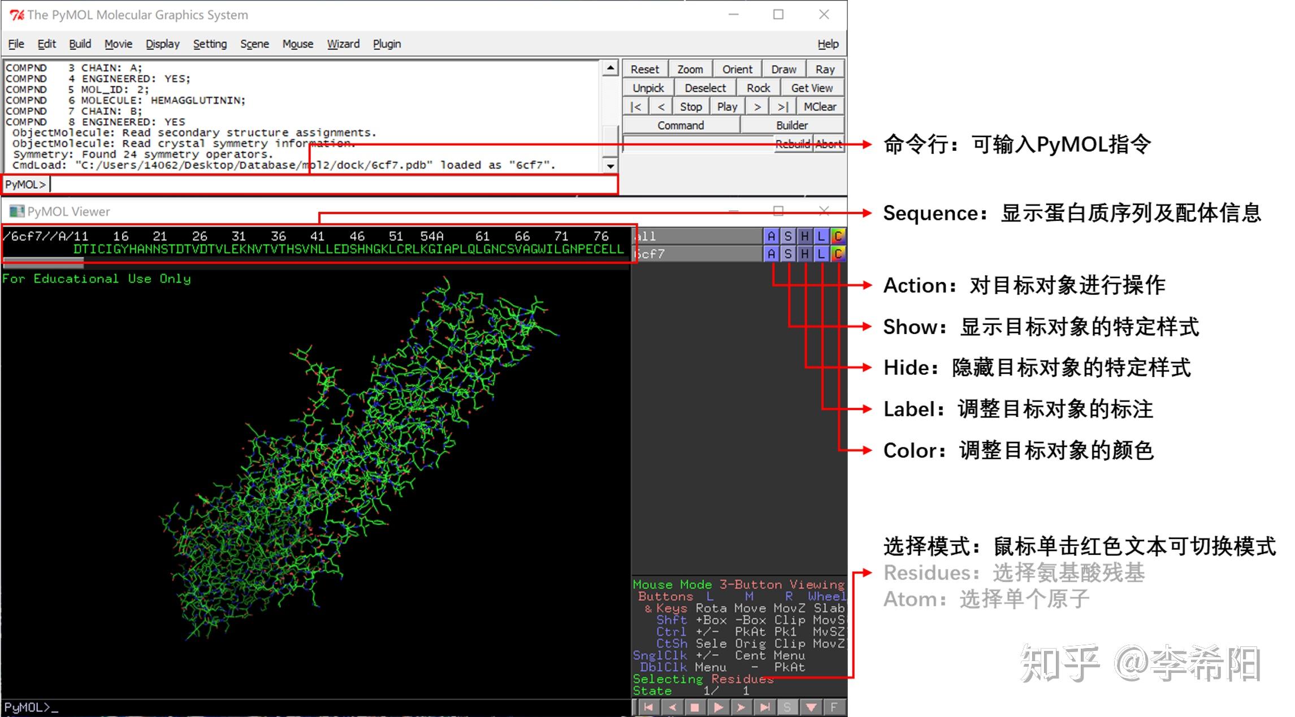This screenshot has width=1295, height=717.
Task: Click the Deselect button
Action: (x=705, y=88)
